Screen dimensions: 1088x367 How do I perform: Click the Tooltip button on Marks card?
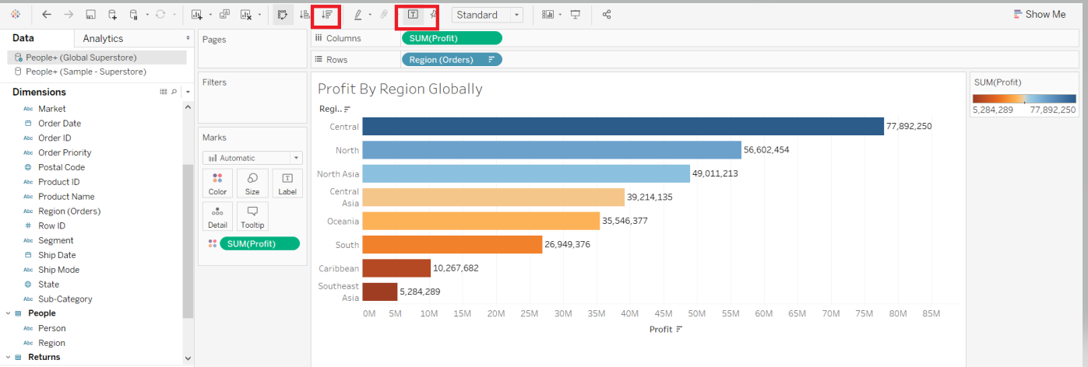pyautogui.click(x=252, y=217)
